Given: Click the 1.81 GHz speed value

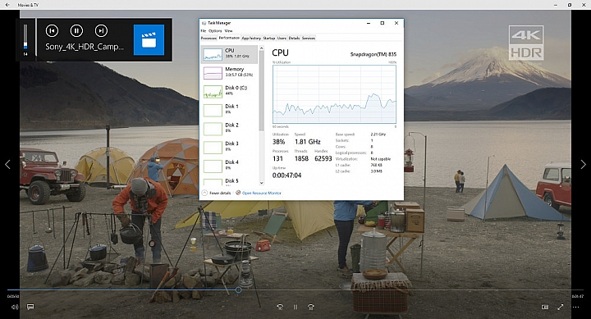Looking at the screenshot, I should [308, 142].
